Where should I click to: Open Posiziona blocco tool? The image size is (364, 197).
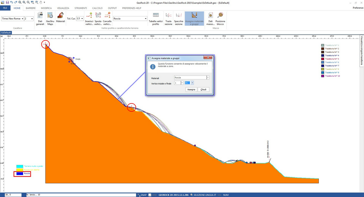(220, 19)
